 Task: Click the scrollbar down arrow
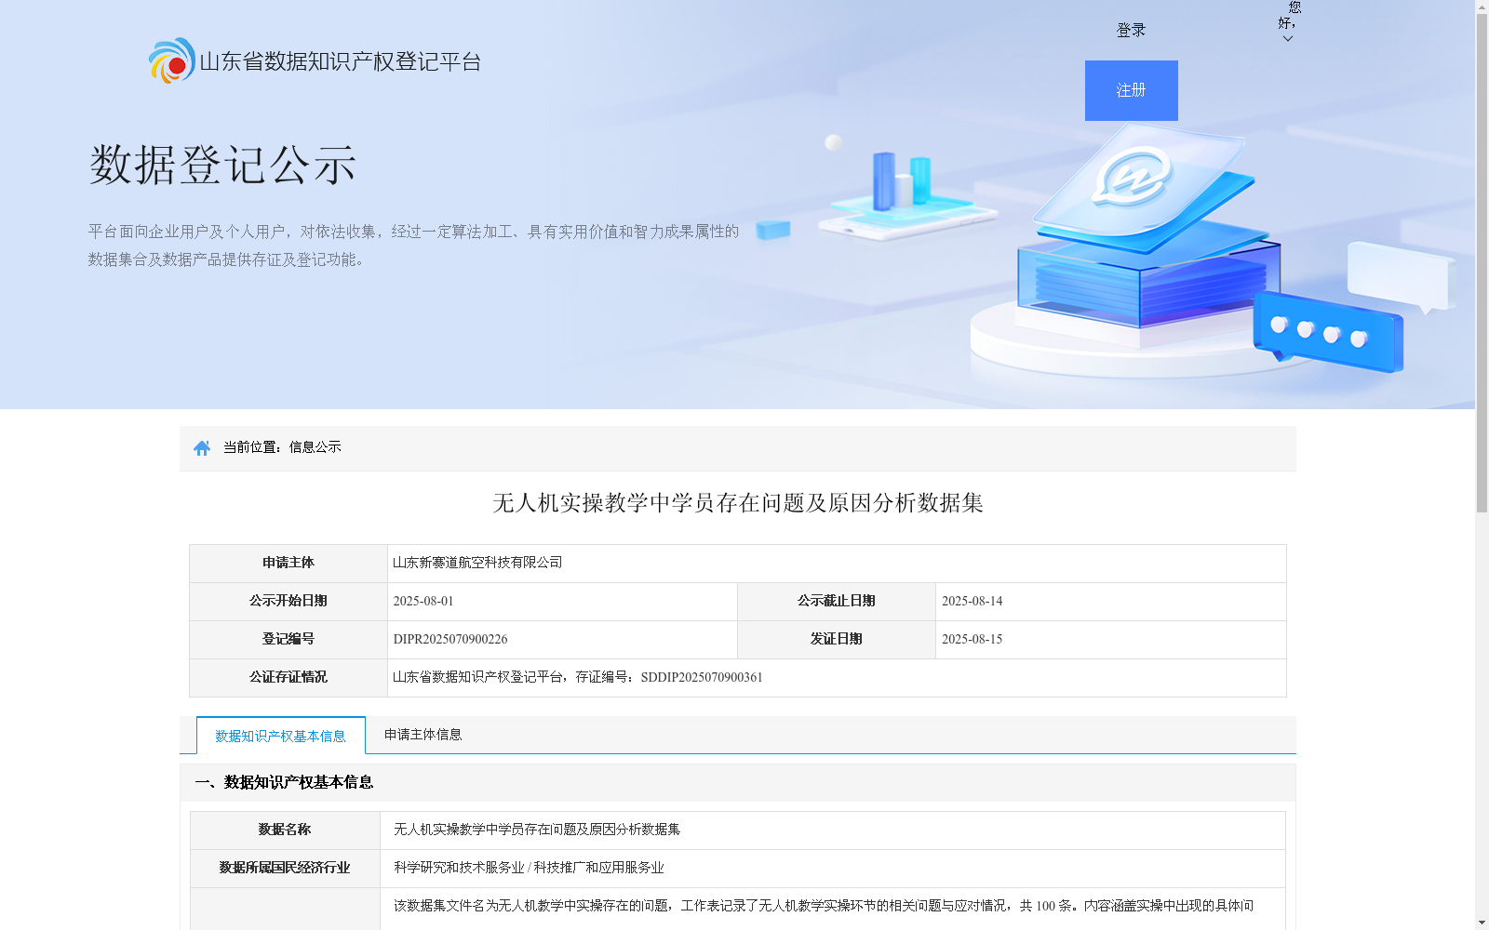[x=1482, y=923]
